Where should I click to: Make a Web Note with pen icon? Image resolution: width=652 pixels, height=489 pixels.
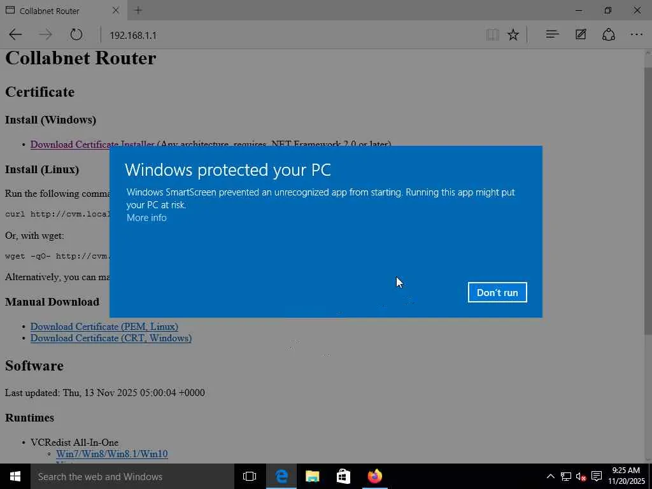click(581, 34)
